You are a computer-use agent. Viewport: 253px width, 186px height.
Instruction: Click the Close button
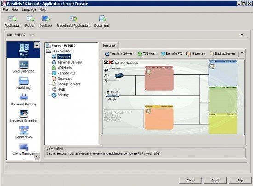tap(190, 180)
